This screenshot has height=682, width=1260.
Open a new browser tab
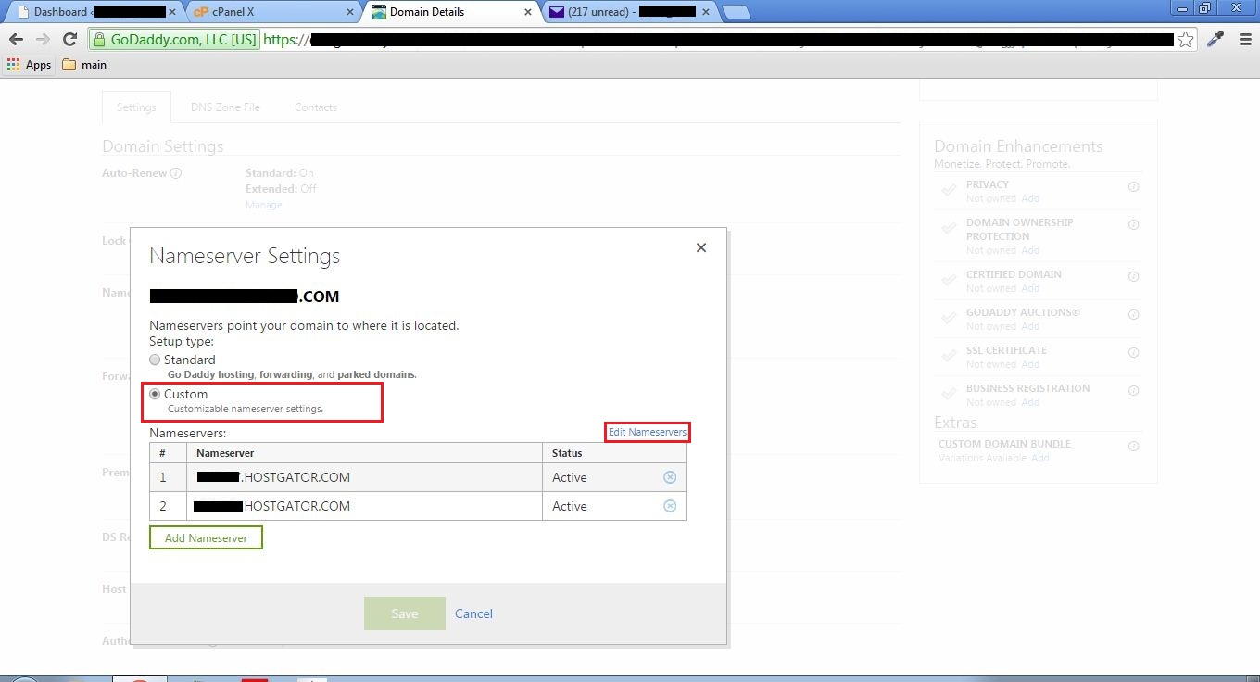736,12
